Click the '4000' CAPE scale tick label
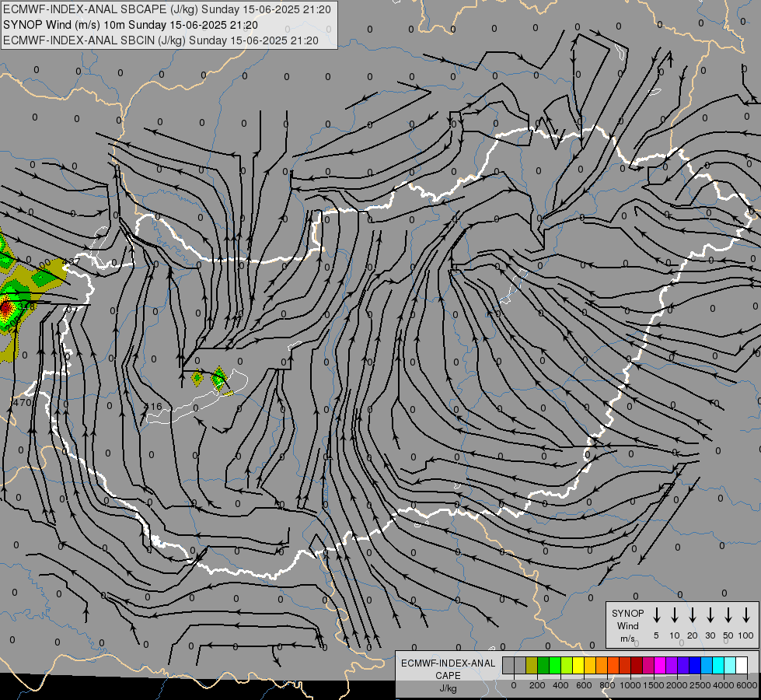 coord(723,685)
